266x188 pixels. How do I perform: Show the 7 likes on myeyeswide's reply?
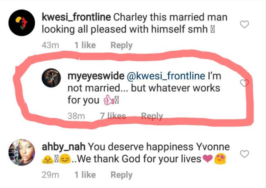[x=113, y=116]
